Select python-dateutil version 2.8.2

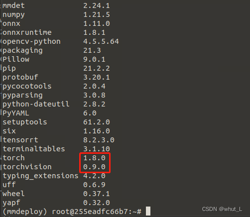pyautogui.click(x=94, y=104)
